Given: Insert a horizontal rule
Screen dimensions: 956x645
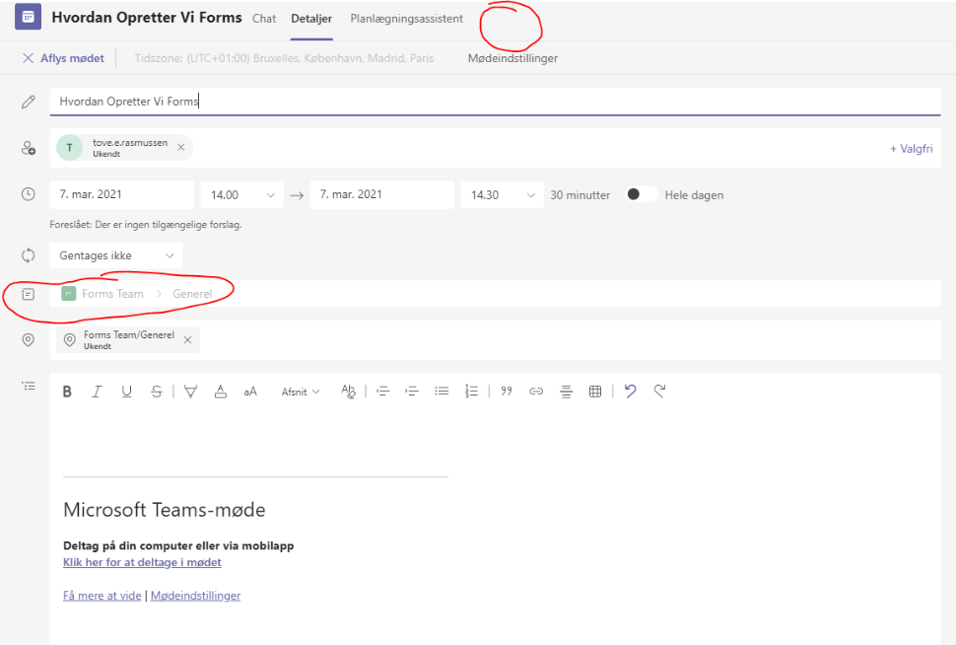Looking at the screenshot, I should pos(566,392).
